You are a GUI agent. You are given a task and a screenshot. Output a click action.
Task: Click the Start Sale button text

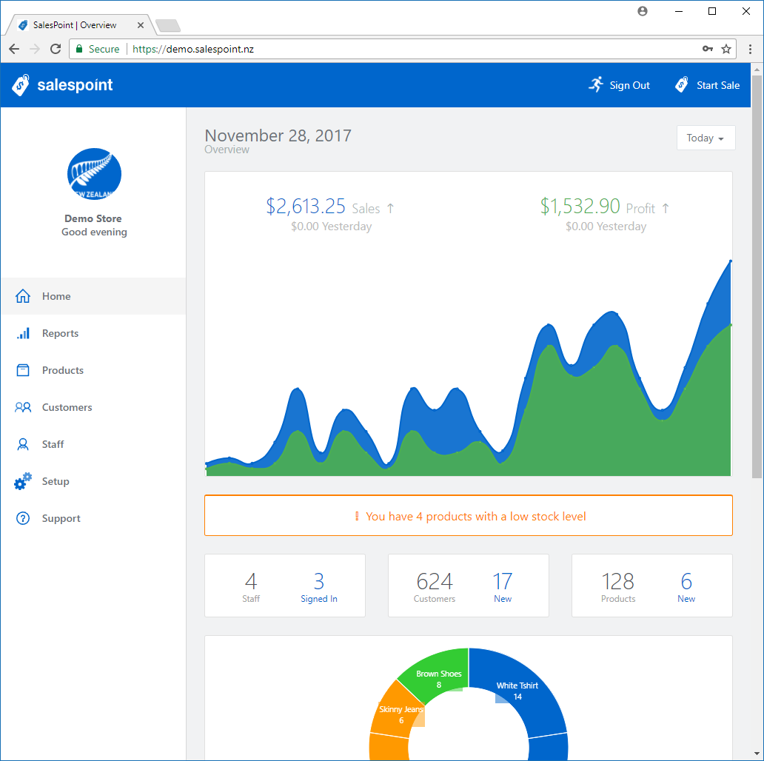[x=717, y=85]
